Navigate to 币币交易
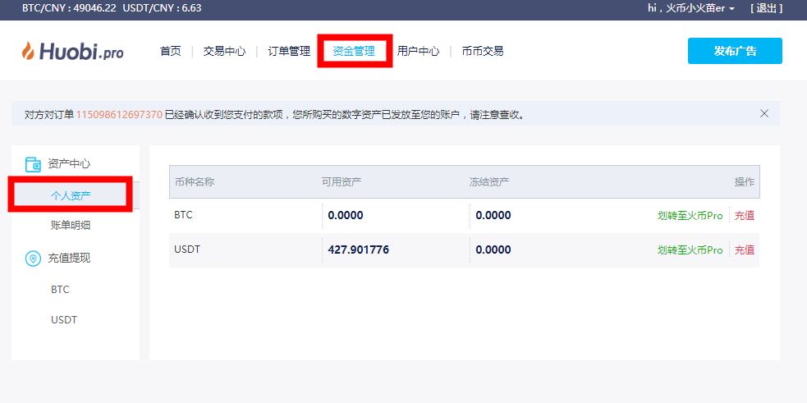The width and height of the screenshot is (807, 403). [x=483, y=51]
